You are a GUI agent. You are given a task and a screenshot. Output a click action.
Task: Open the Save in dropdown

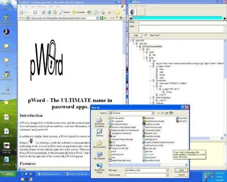pos(152,113)
